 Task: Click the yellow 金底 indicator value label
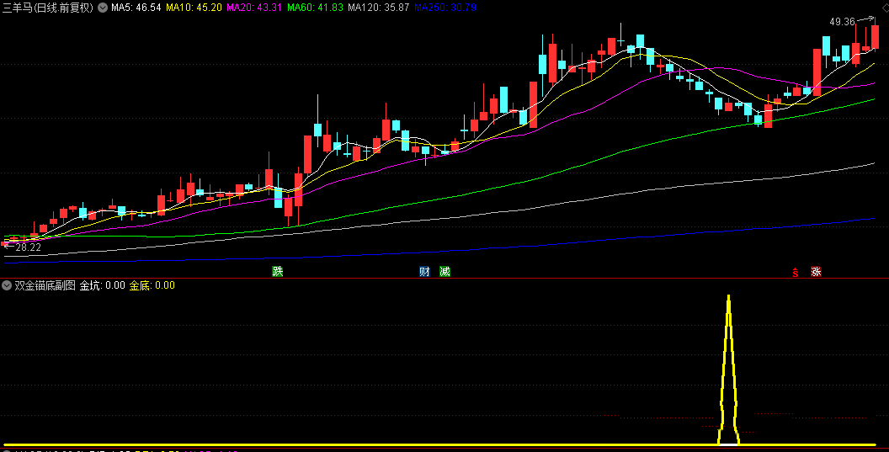pyautogui.click(x=152, y=285)
